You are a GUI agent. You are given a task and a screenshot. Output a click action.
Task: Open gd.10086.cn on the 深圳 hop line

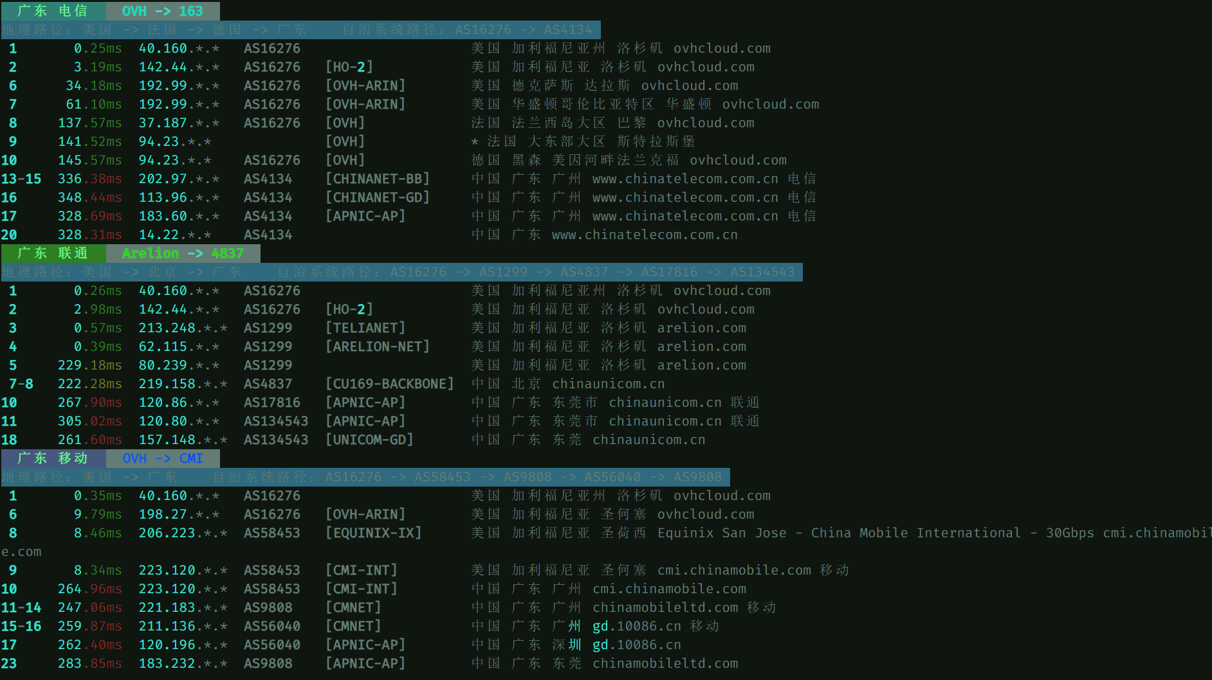(636, 645)
